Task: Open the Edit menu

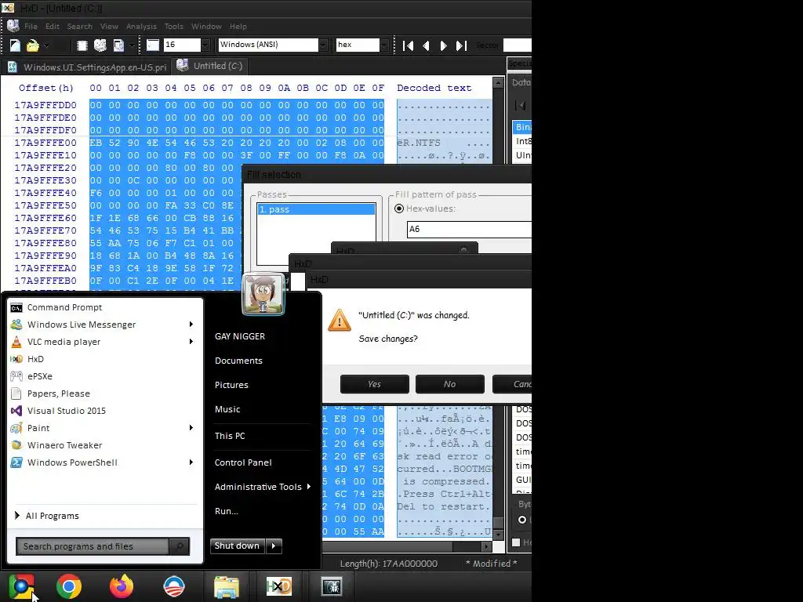Action: tap(53, 26)
